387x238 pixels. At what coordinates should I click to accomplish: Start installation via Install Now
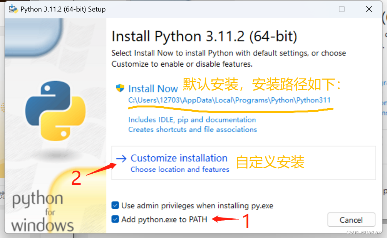point(153,88)
